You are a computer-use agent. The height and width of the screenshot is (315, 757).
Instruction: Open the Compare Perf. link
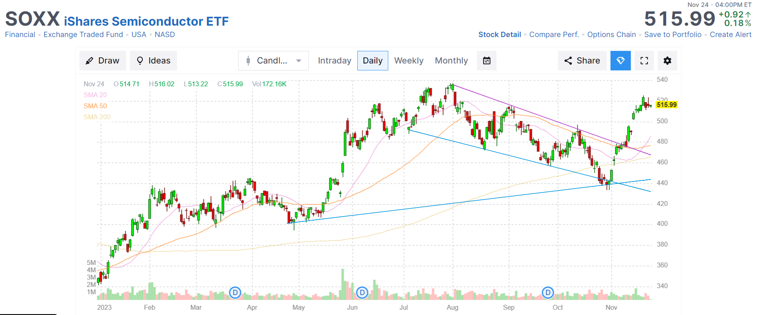pos(554,35)
